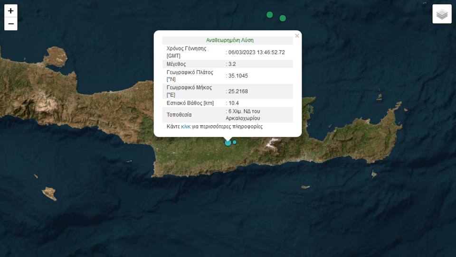Click the location text mentioning Αρκαλοχωρίου
The height and width of the screenshot is (257, 456).
coord(244,114)
